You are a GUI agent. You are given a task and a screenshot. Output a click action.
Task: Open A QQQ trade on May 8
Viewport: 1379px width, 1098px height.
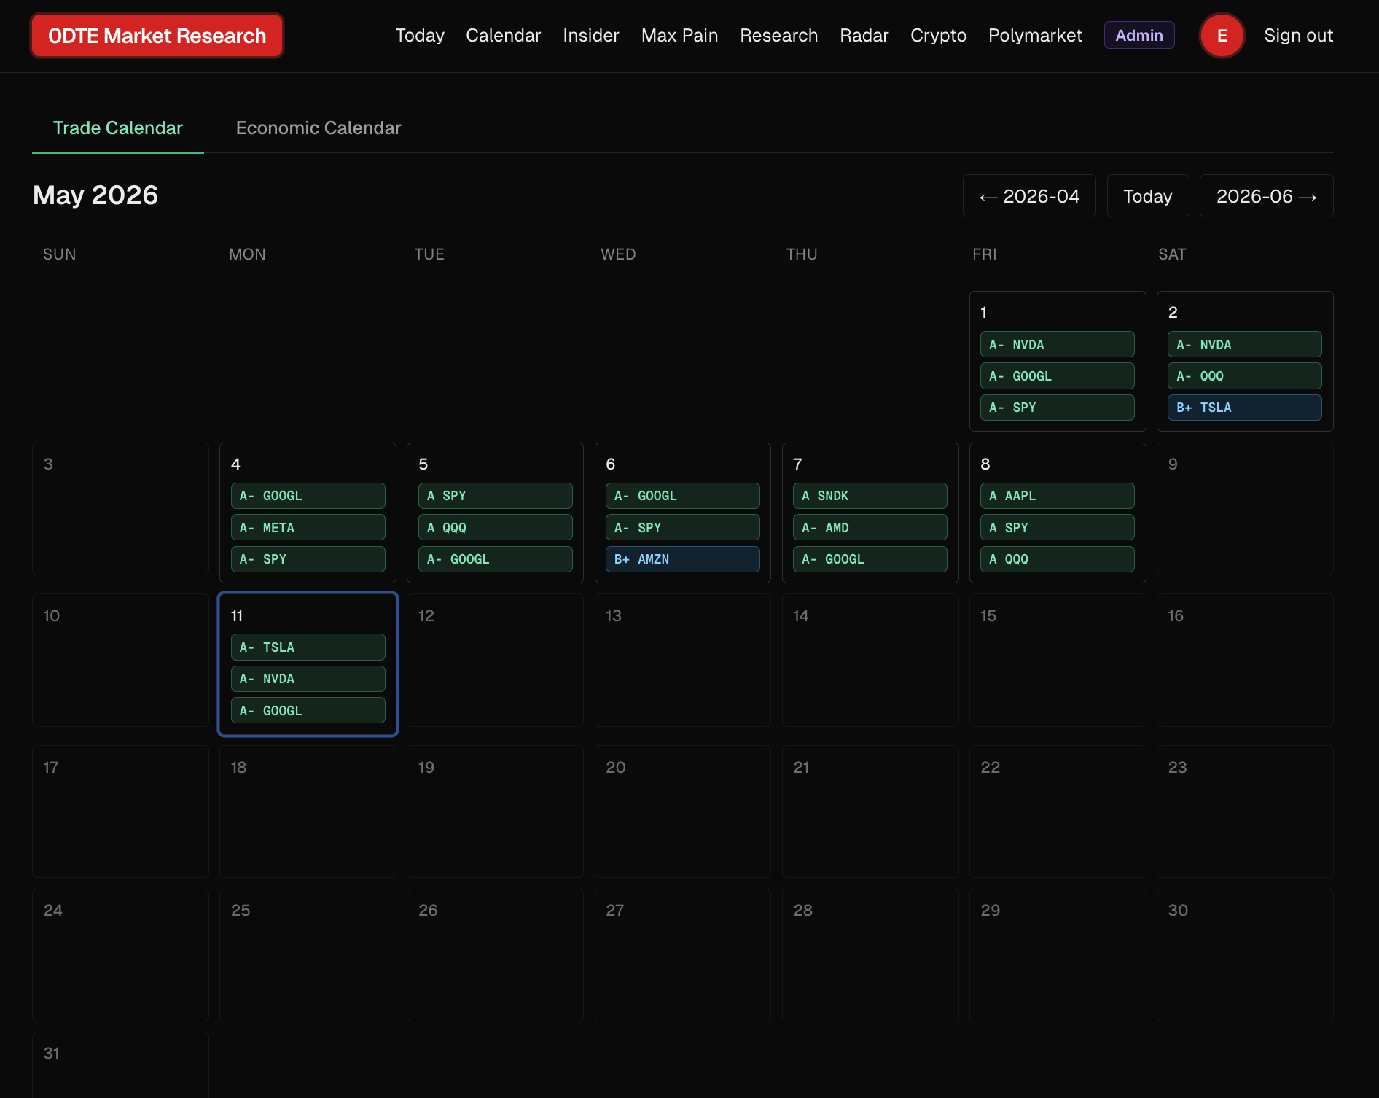(x=1058, y=559)
